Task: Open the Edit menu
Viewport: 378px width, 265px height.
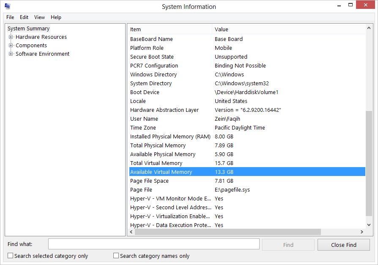Action: point(24,17)
